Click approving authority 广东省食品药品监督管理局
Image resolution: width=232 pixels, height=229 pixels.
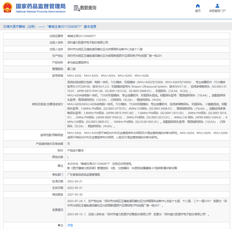(83, 175)
